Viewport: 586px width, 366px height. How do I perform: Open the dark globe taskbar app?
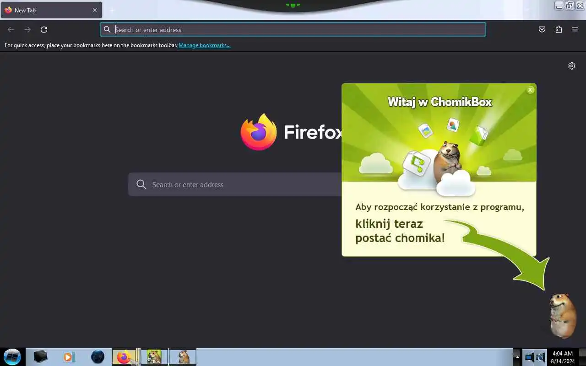pyautogui.click(x=98, y=356)
